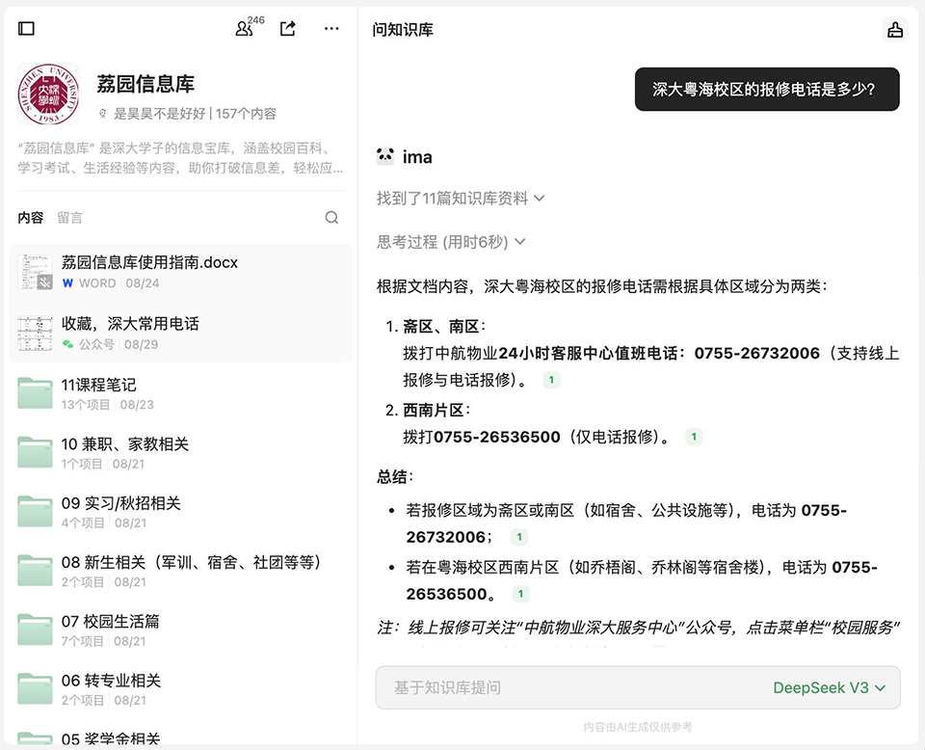Open the three-dot more options menu

tap(331, 29)
